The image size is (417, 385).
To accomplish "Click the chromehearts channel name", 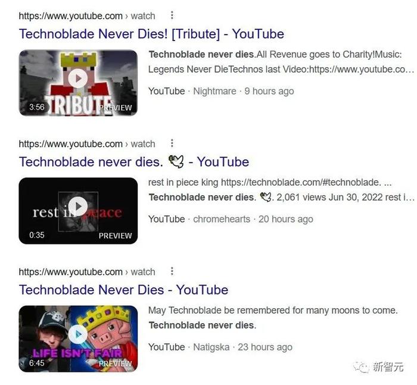I will 222,219.
